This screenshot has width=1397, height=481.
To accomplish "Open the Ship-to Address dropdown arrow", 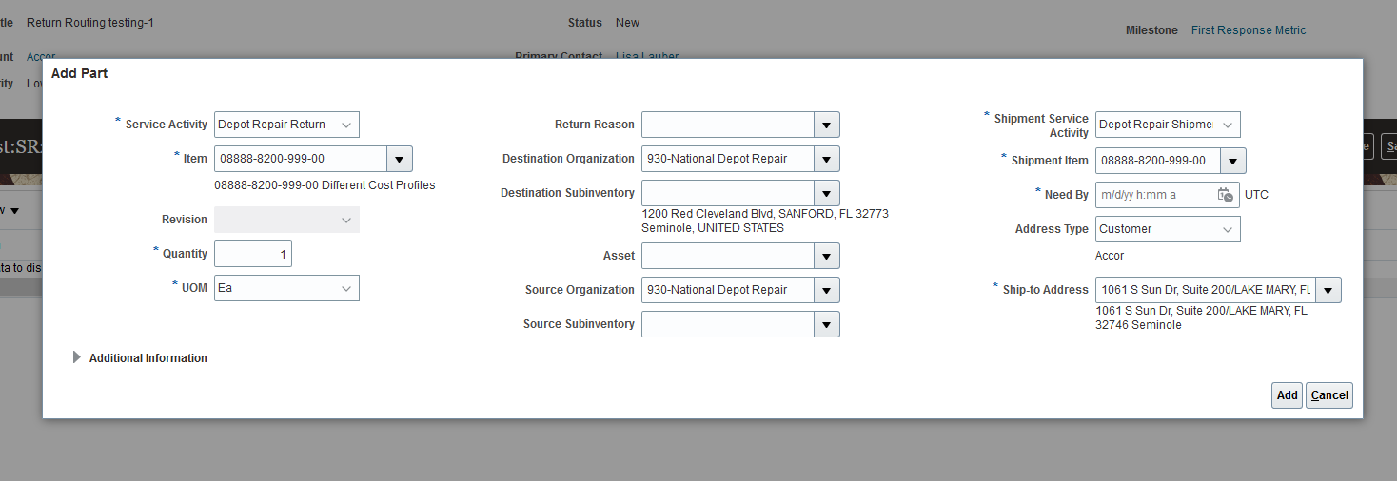I will pyautogui.click(x=1328, y=290).
